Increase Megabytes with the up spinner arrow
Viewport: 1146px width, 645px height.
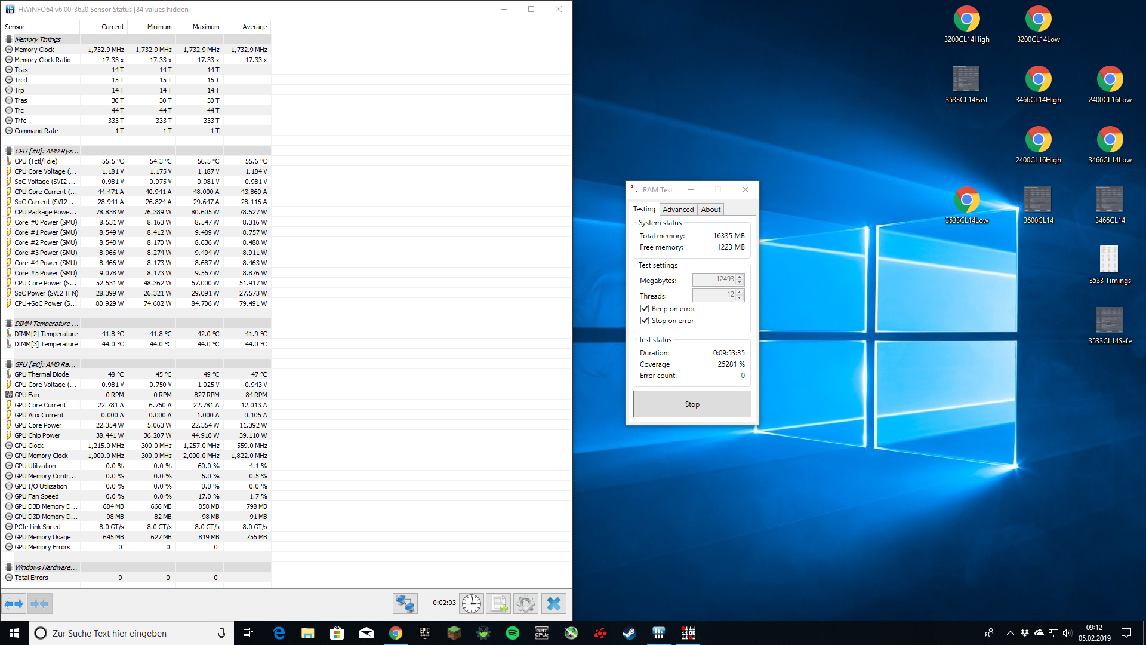click(740, 277)
